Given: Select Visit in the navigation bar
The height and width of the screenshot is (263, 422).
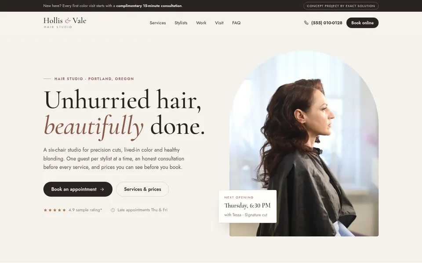Looking at the screenshot, I should tap(219, 23).
